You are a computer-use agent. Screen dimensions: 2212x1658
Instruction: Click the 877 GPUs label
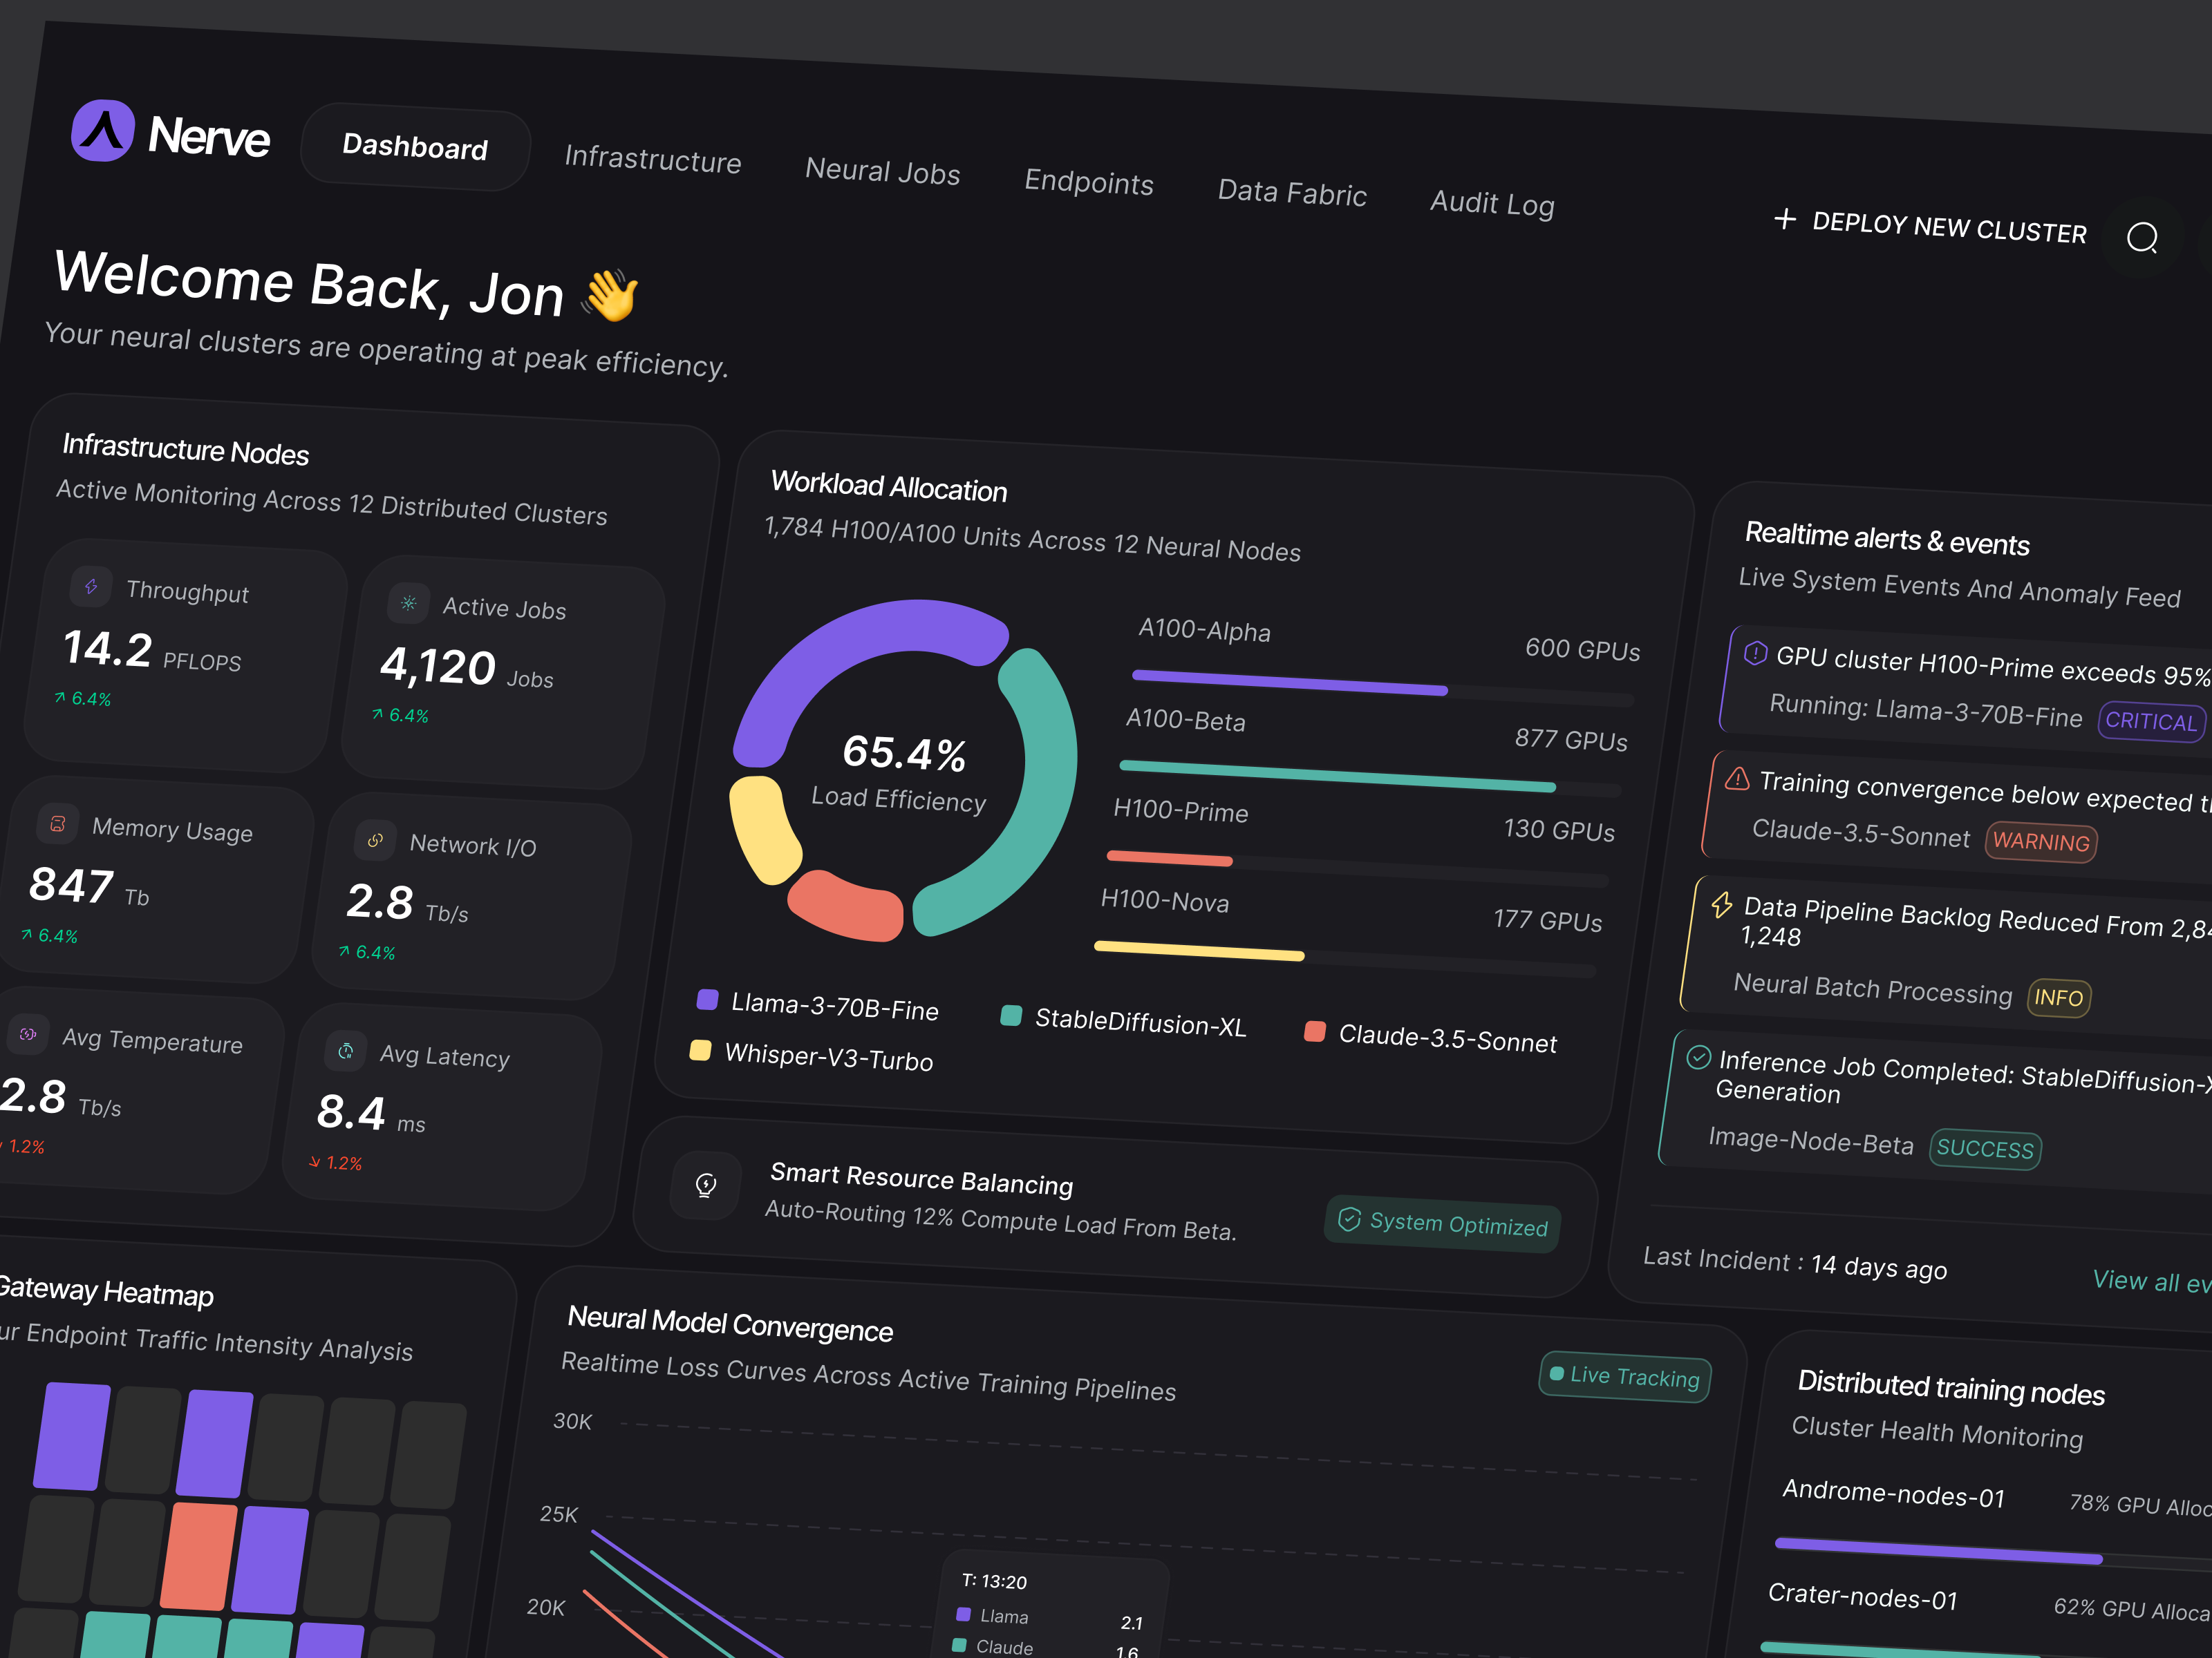coord(1570,740)
